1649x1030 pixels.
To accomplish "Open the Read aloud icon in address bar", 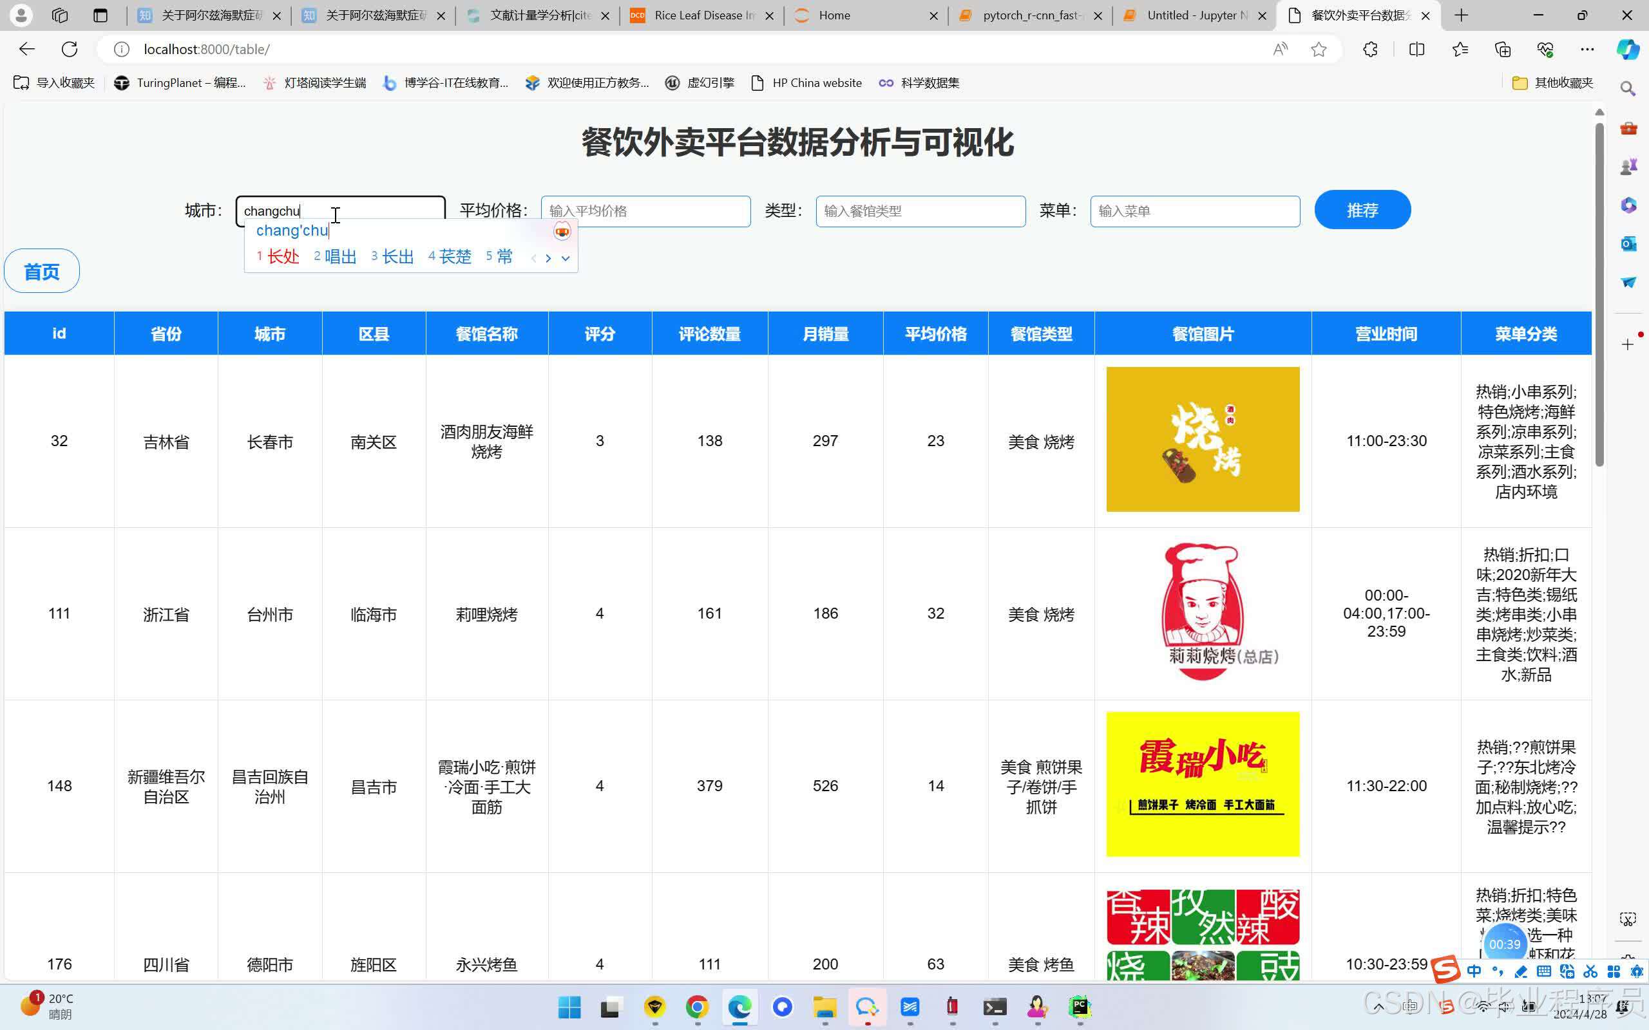I will (1281, 49).
